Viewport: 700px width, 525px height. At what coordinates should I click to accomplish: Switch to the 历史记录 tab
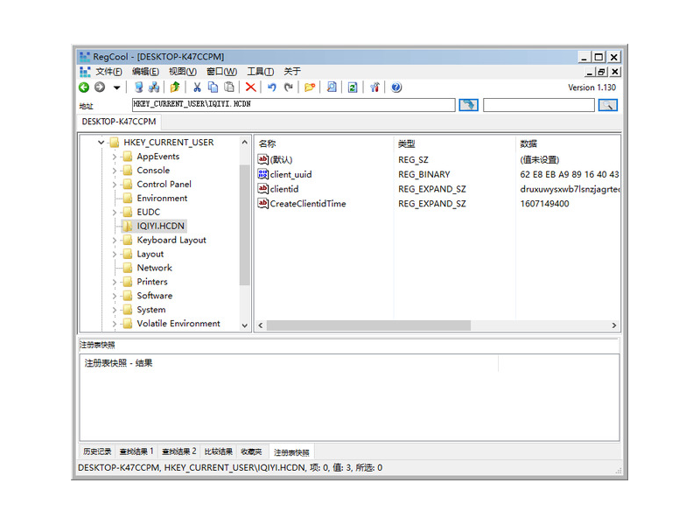click(97, 451)
